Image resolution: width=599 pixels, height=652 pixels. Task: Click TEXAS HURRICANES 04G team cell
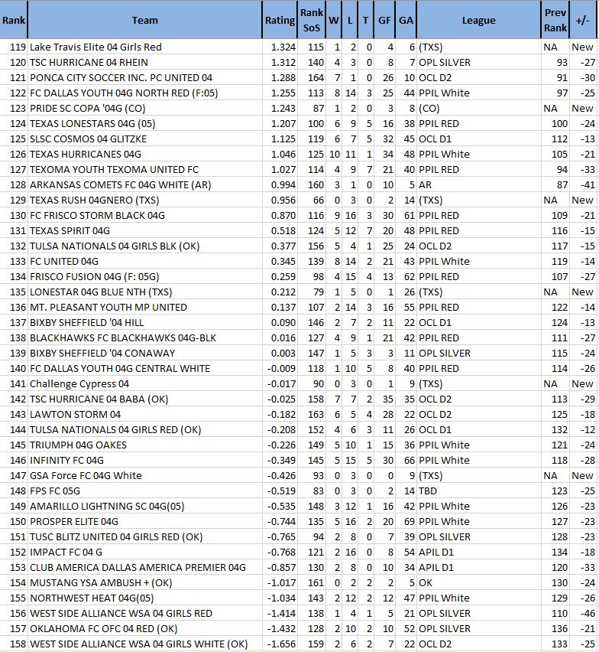[145, 155]
